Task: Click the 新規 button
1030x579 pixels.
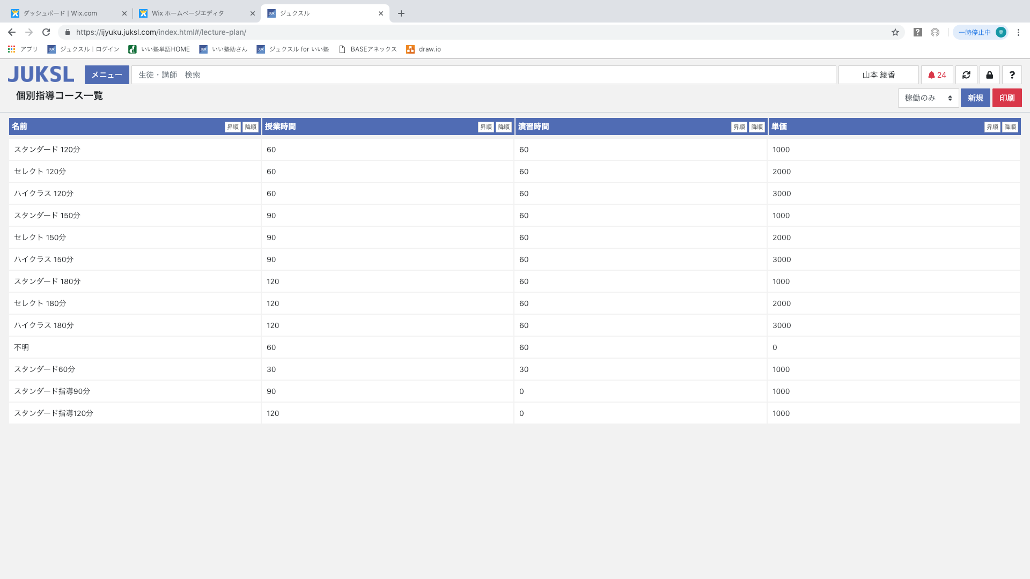Action: [975, 98]
